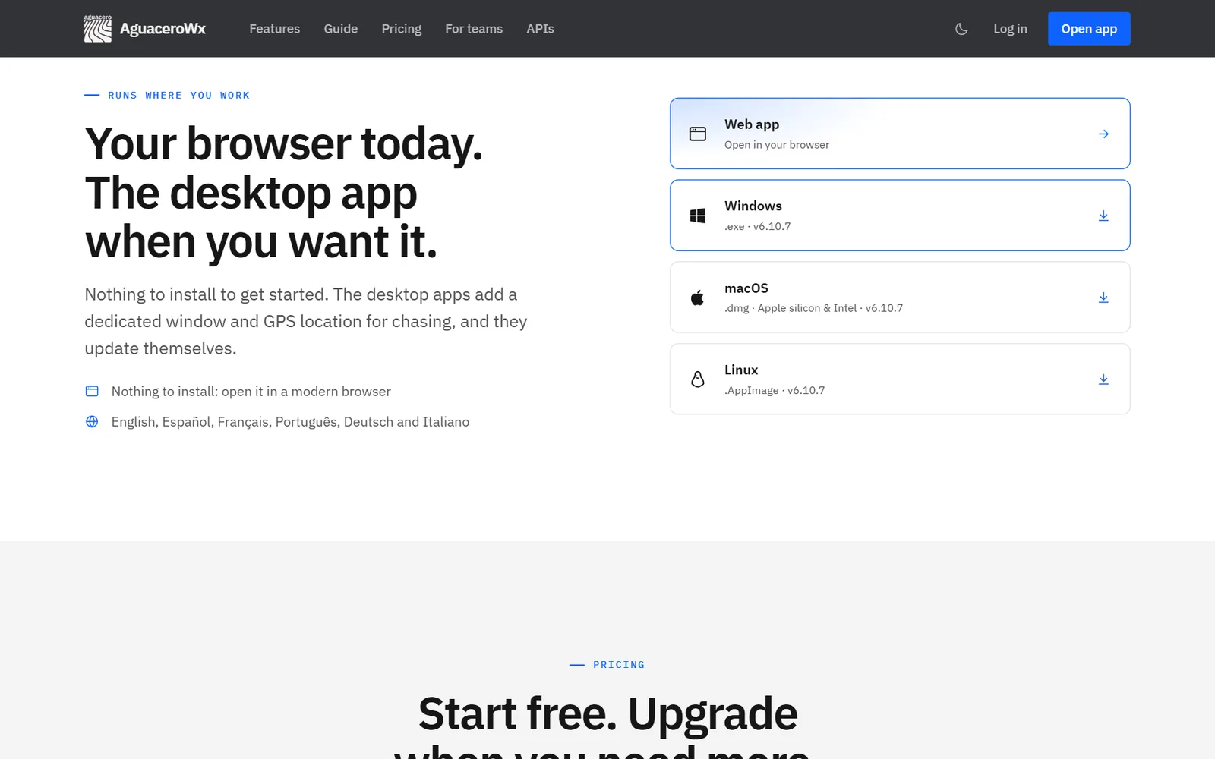This screenshot has width=1215, height=759.
Task: Click '.dmg · Apple silicon & Intel · v6.10.7' text
Action: (813, 308)
